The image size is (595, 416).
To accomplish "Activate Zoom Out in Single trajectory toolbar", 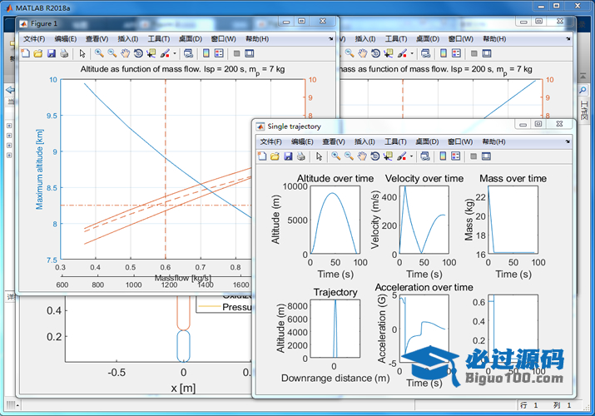I will (x=349, y=156).
